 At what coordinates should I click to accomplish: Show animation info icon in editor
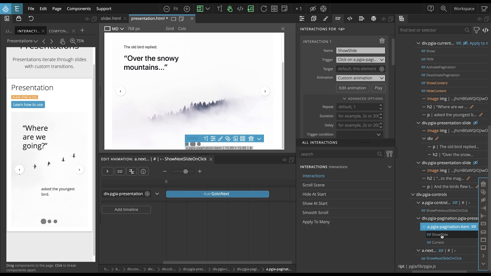click(x=143, y=171)
